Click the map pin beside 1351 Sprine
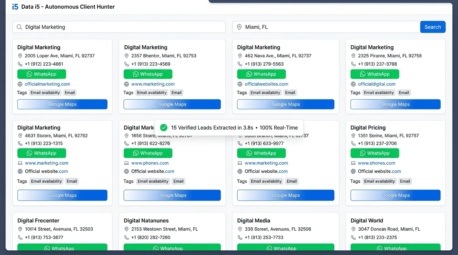458x255 pixels. pyautogui.click(x=353, y=135)
